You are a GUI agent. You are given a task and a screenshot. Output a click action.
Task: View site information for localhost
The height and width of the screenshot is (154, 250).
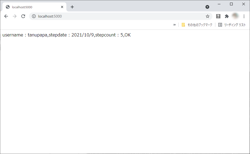pyautogui.click(x=34, y=16)
